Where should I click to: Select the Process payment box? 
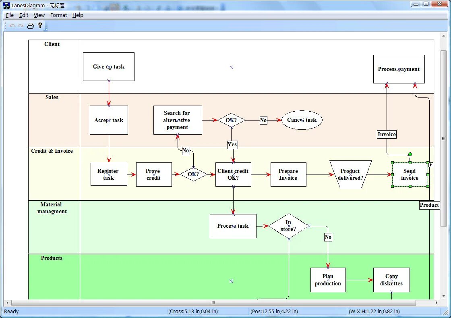click(399, 69)
